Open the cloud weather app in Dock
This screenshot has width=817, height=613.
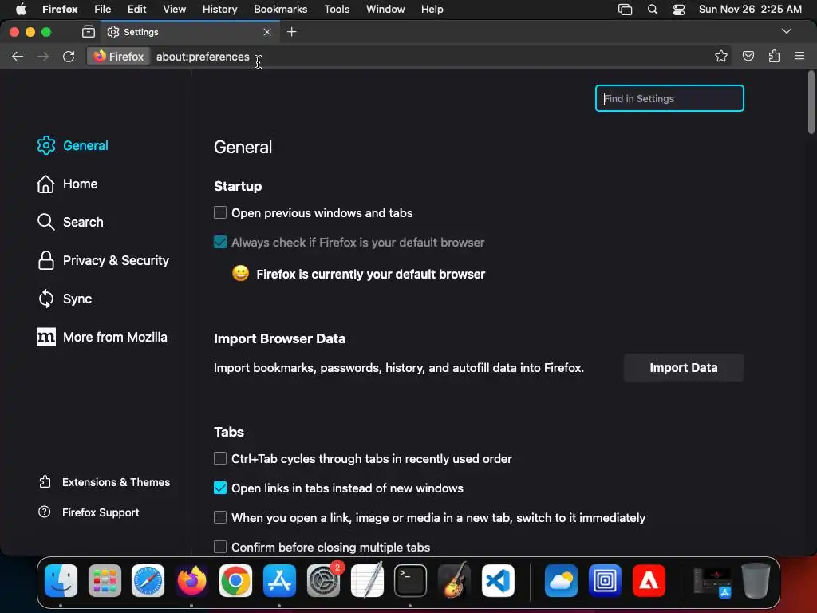point(561,580)
